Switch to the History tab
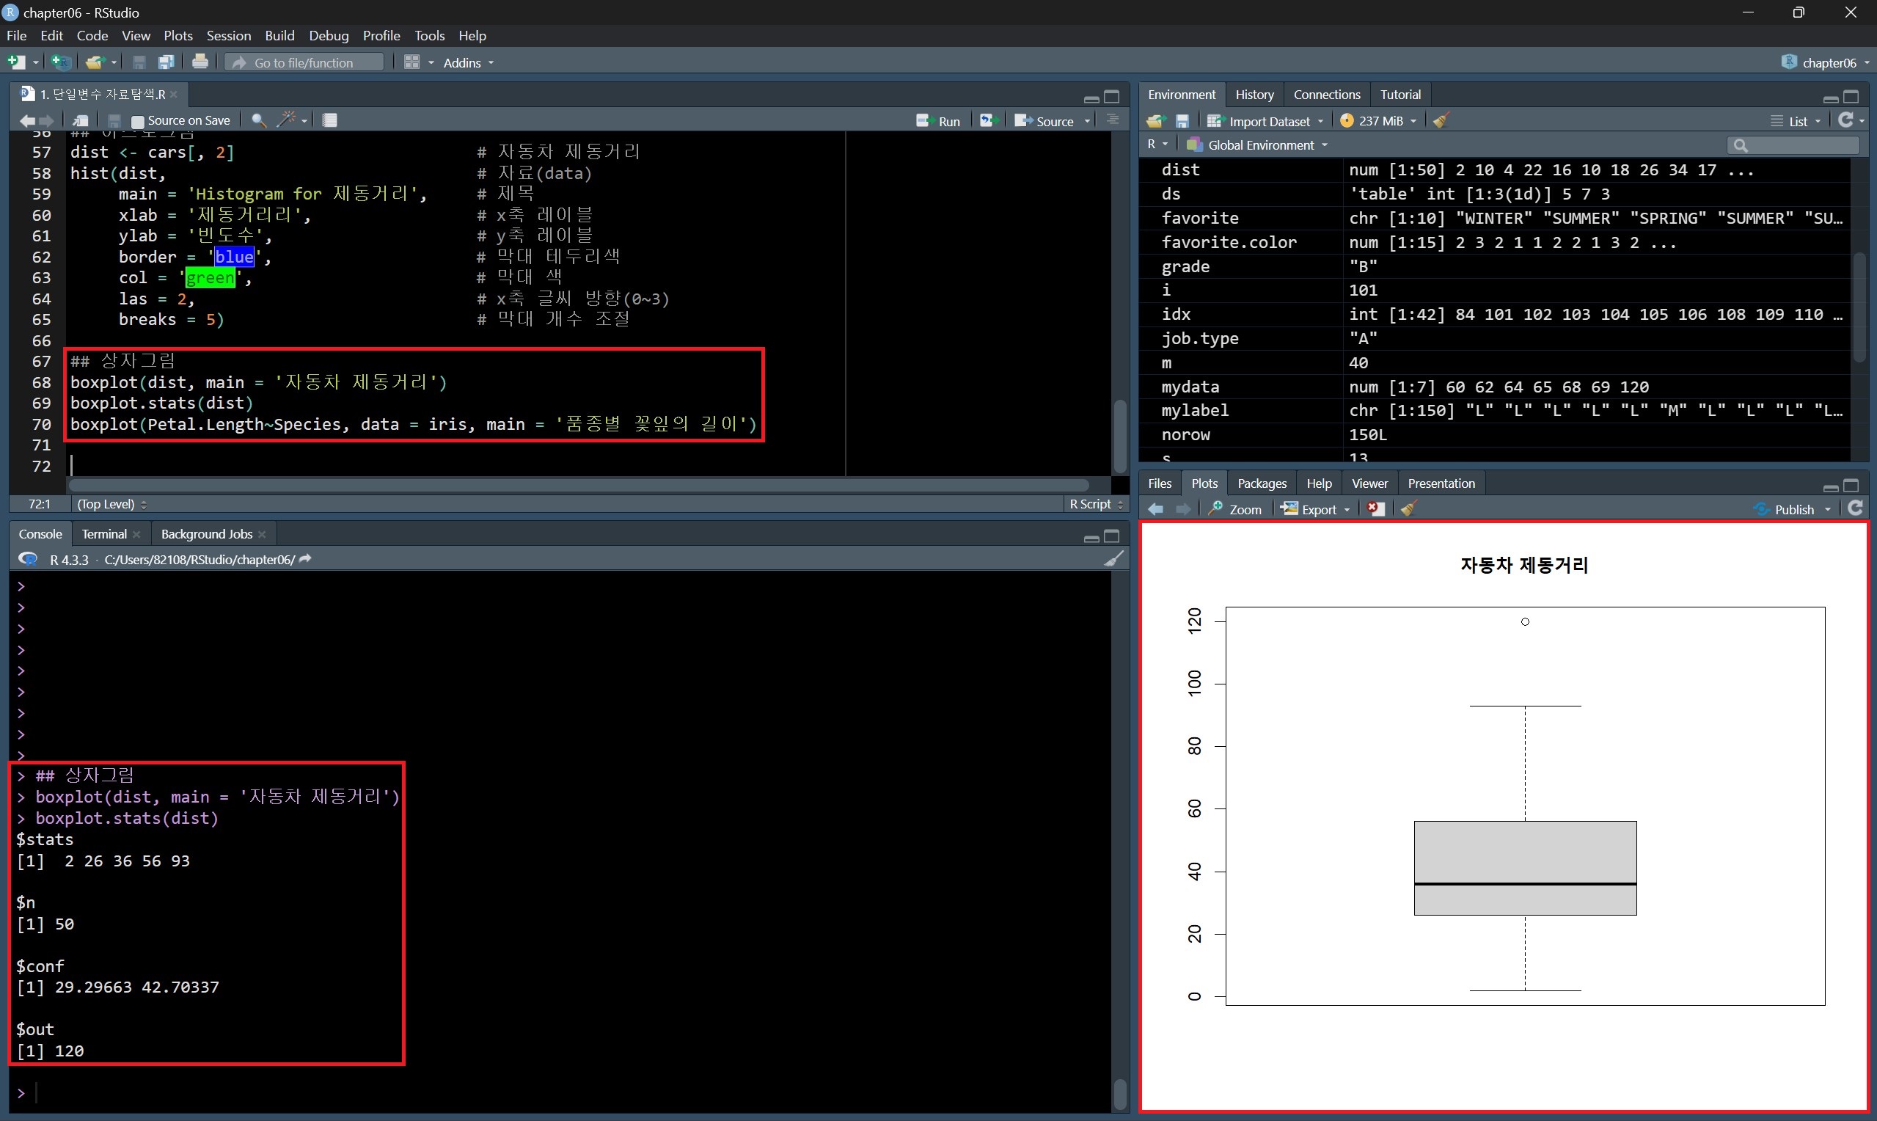 click(x=1254, y=95)
